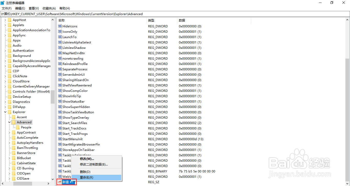Click the registry path address bar
Screen dimensions: 350x186
coord(102,14)
